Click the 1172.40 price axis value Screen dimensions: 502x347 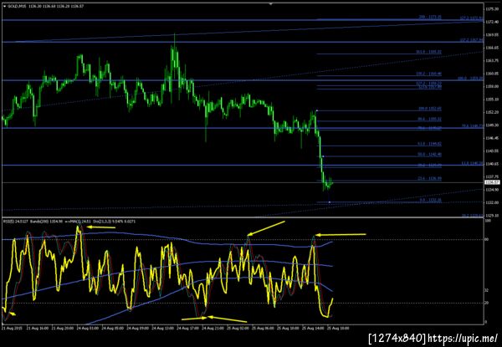(x=492, y=22)
